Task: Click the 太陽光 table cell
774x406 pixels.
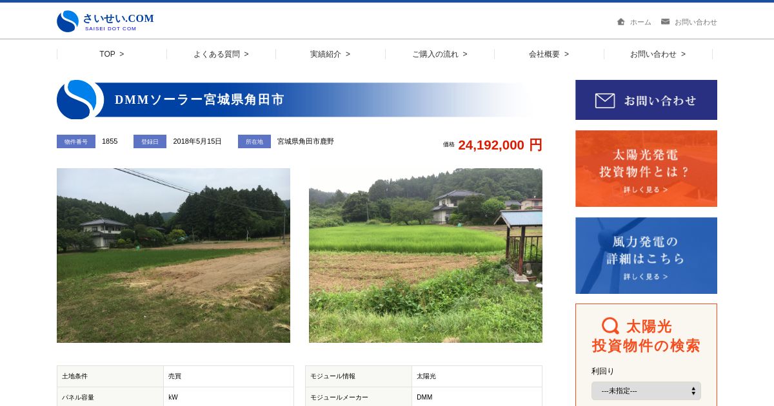Action: point(477,376)
